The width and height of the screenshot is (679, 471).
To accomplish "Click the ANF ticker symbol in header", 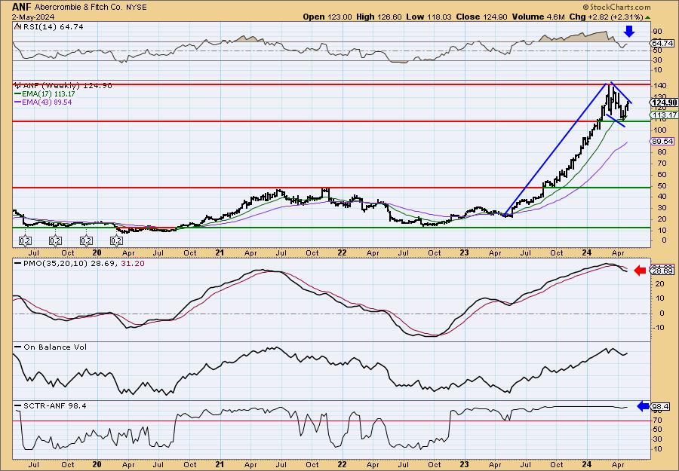I will tap(22, 7).
